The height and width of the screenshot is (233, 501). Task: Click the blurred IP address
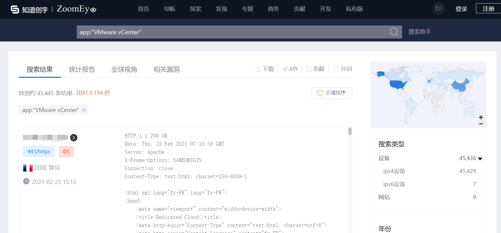point(46,138)
